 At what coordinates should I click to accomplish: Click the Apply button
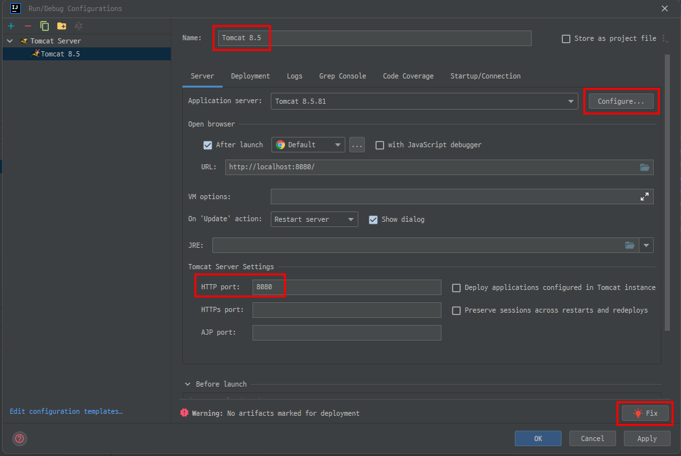tap(647, 438)
